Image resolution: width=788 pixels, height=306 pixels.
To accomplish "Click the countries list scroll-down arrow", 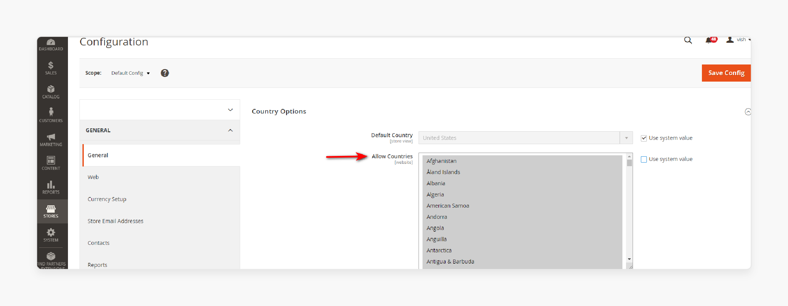I will (x=629, y=259).
